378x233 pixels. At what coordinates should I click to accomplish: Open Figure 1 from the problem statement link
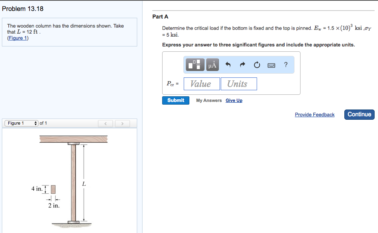(17, 38)
